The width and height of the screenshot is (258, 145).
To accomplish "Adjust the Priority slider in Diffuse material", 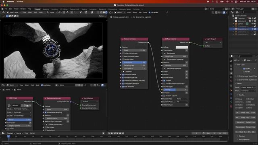I will 176,90.
